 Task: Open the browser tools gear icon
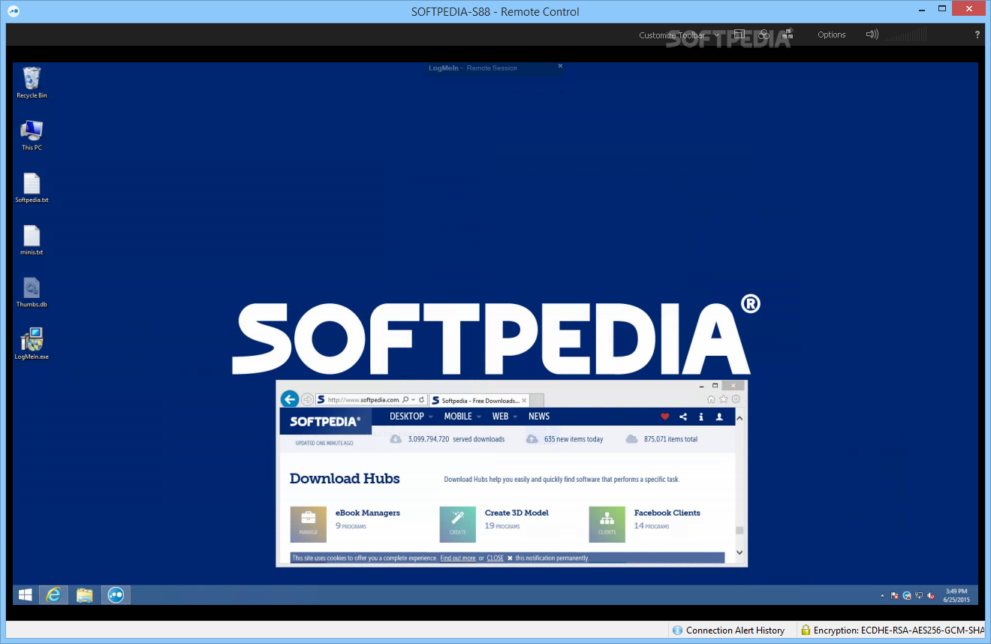pos(736,399)
